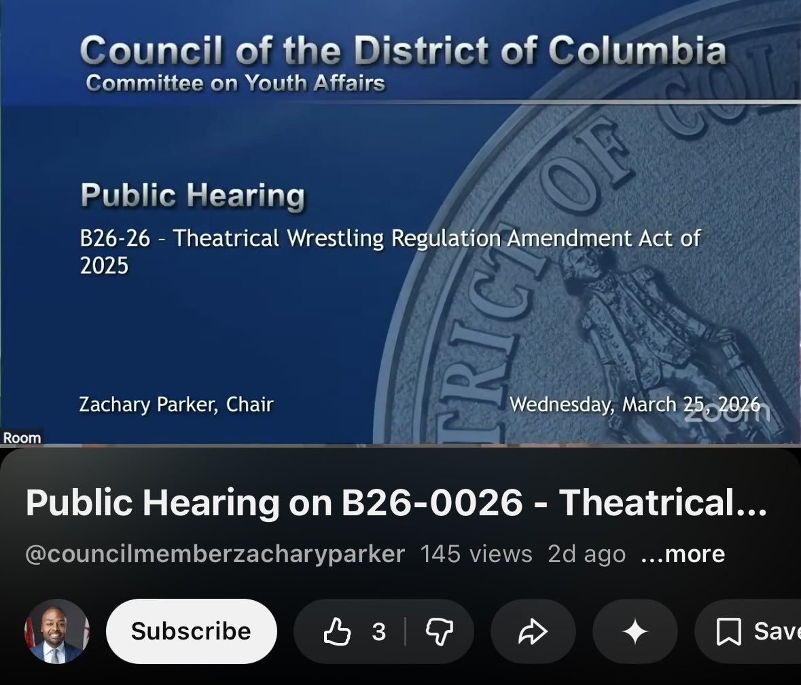The image size is (801, 685).
Task: Open the sparkle Ask AI button
Action: coord(635,631)
